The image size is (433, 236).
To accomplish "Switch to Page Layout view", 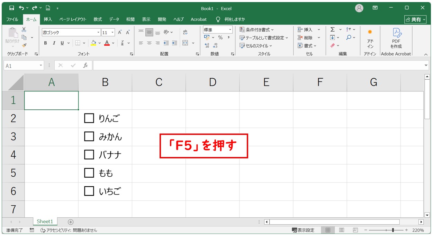I will (x=342, y=230).
